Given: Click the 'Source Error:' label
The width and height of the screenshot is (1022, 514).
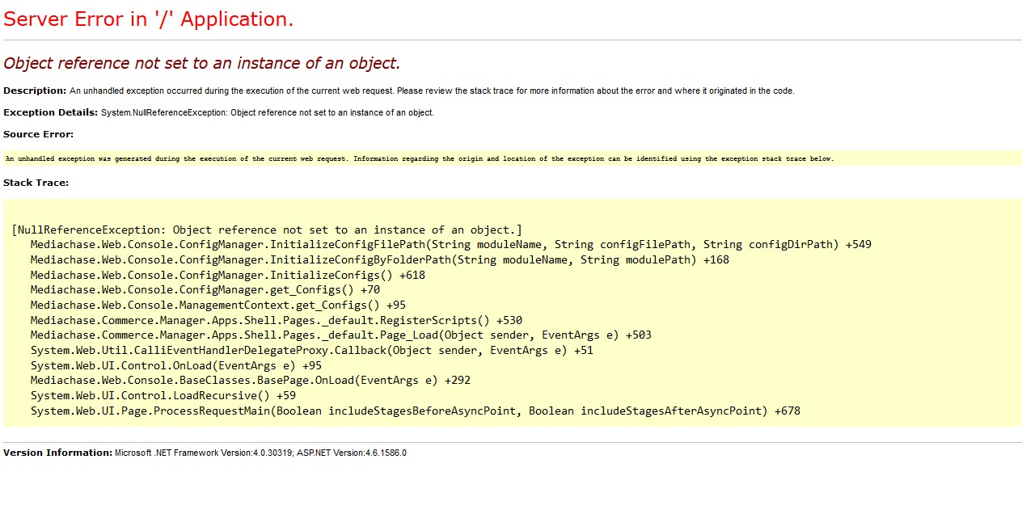Looking at the screenshot, I should pos(38,134).
